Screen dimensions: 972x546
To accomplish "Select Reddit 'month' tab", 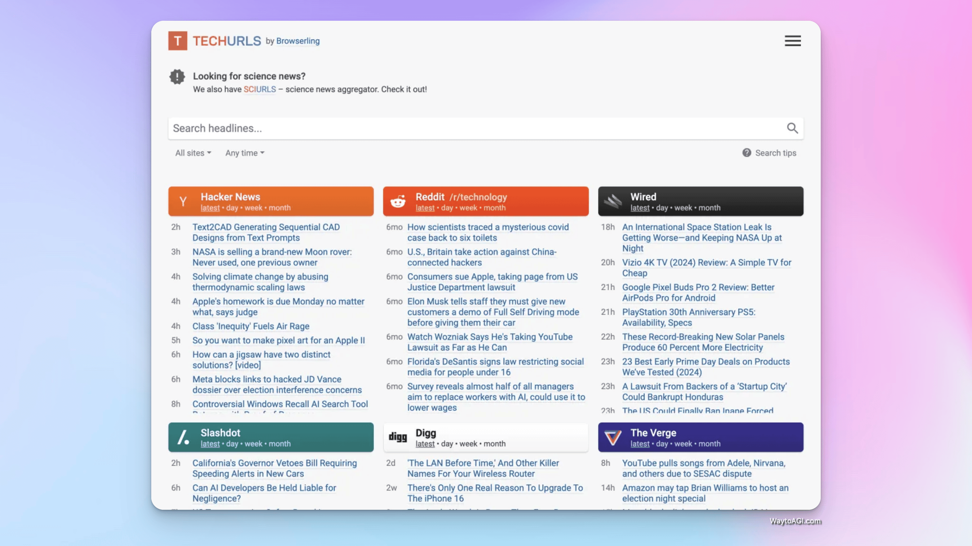I will (494, 208).
